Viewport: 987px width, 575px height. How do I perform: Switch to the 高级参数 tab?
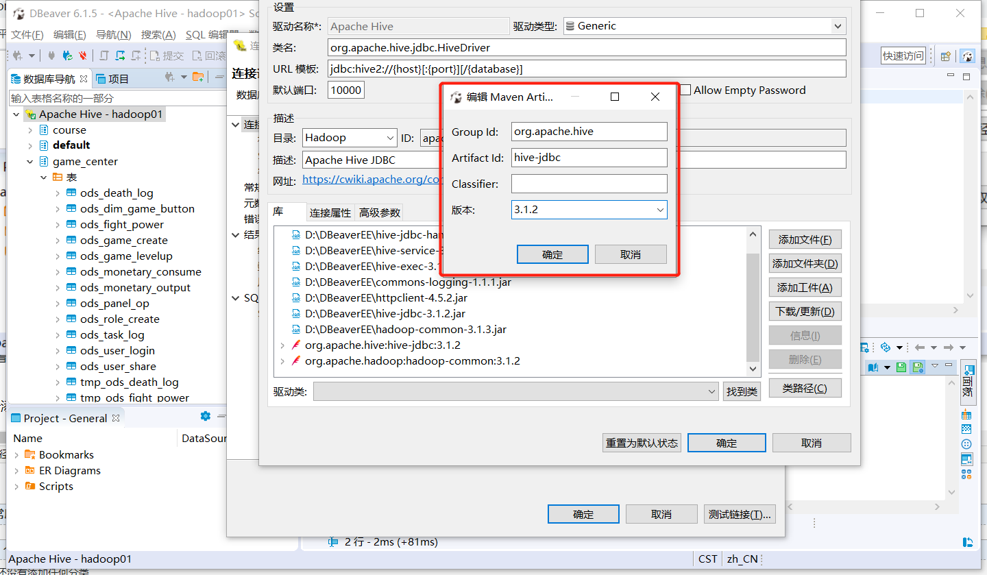pos(380,212)
